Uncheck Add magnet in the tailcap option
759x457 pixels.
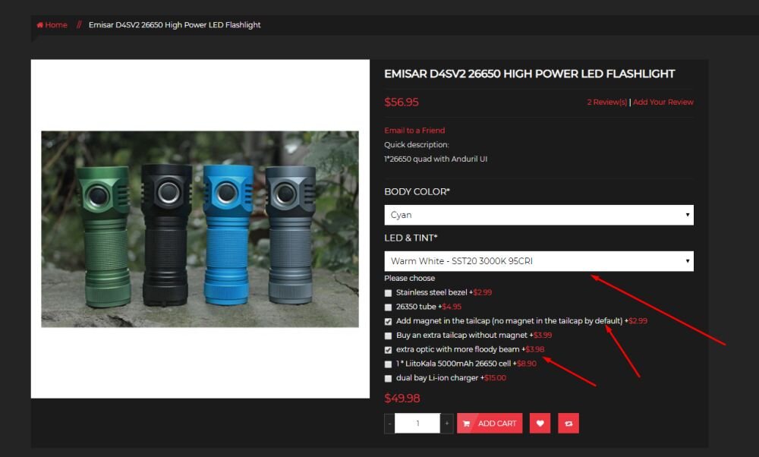point(388,321)
